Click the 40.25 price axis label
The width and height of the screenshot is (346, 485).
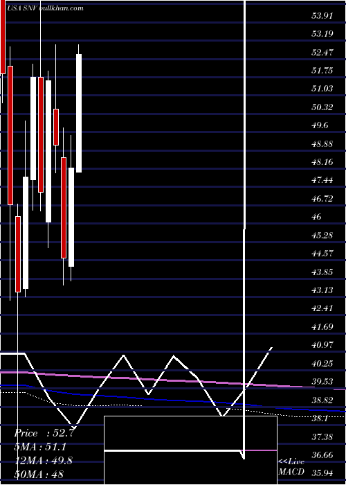click(x=322, y=363)
